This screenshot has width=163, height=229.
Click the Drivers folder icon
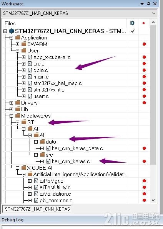point(18,103)
